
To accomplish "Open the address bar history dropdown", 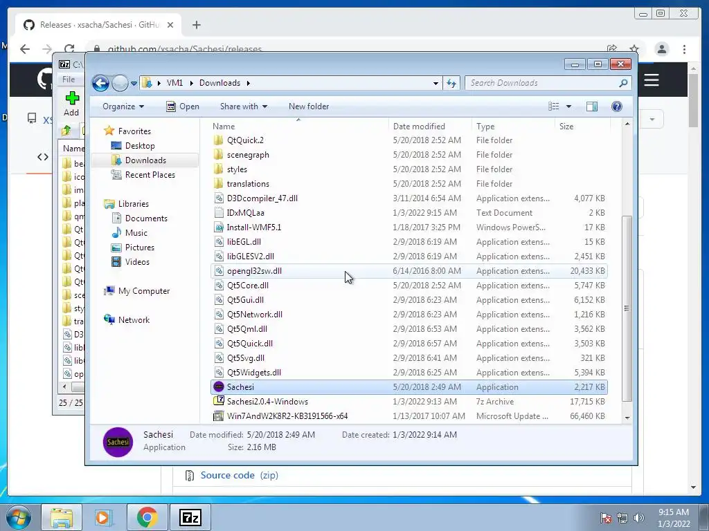I will point(436,83).
